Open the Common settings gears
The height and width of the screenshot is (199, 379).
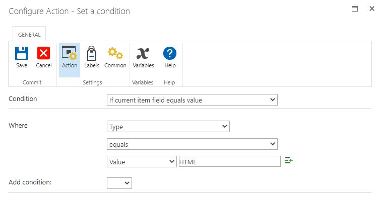coord(115,57)
